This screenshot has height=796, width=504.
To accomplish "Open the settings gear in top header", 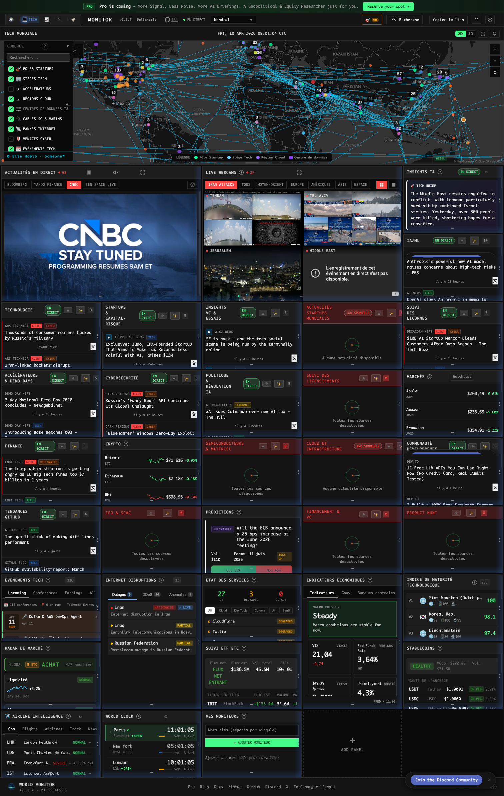I will tap(490, 20).
